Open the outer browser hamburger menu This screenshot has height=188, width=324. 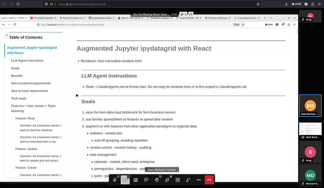point(319,4)
